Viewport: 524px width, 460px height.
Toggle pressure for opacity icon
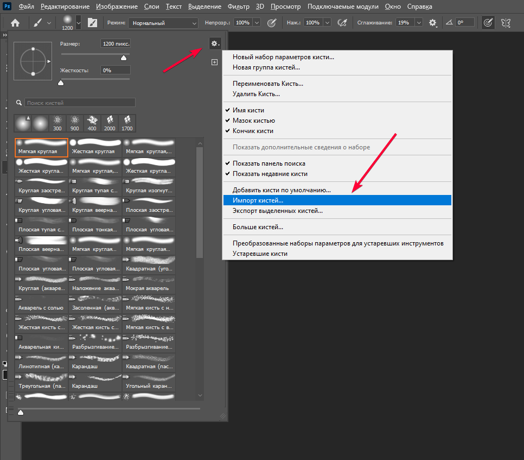(x=272, y=23)
